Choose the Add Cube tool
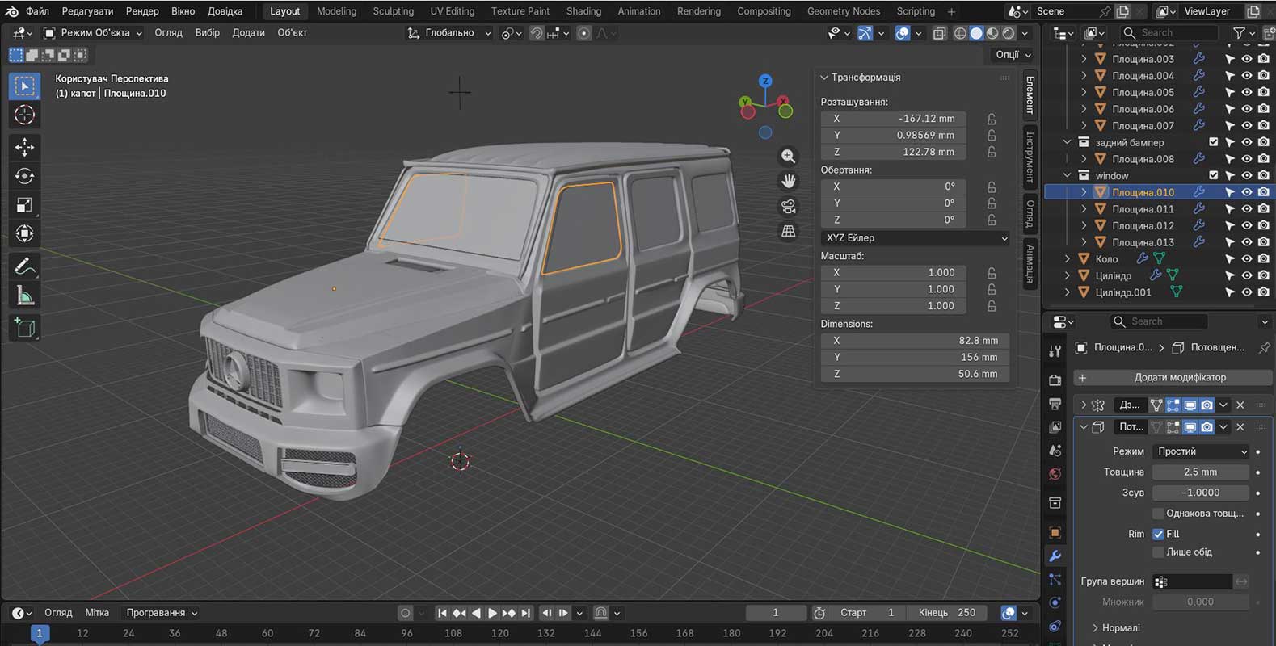The height and width of the screenshot is (646, 1276). (24, 327)
